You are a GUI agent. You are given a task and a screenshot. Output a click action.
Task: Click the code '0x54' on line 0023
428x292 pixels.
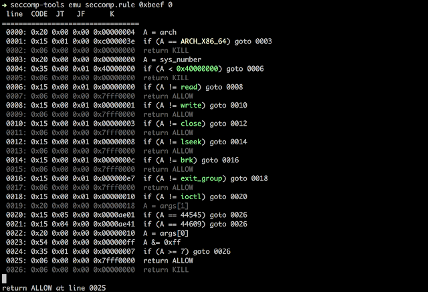pos(39,243)
